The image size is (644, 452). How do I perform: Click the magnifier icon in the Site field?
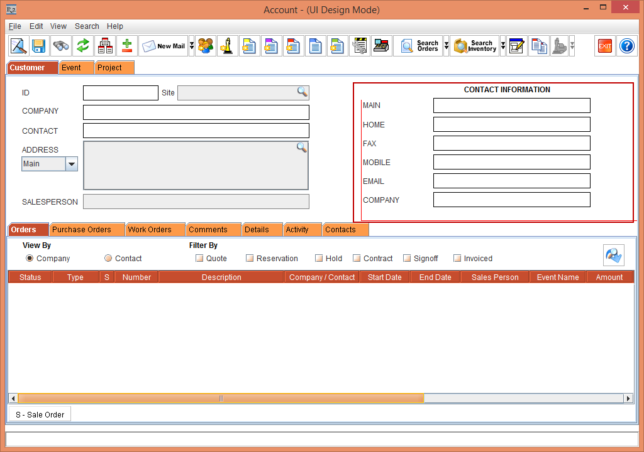303,92
